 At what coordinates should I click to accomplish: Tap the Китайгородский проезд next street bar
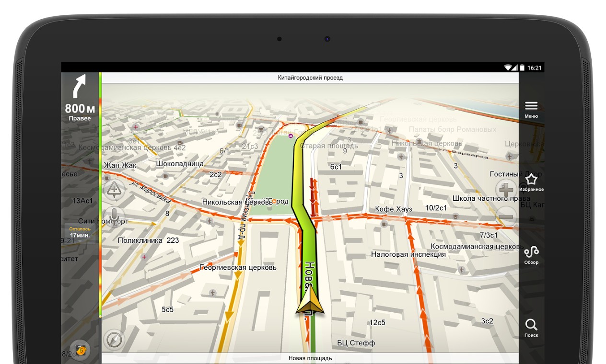point(310,78)
